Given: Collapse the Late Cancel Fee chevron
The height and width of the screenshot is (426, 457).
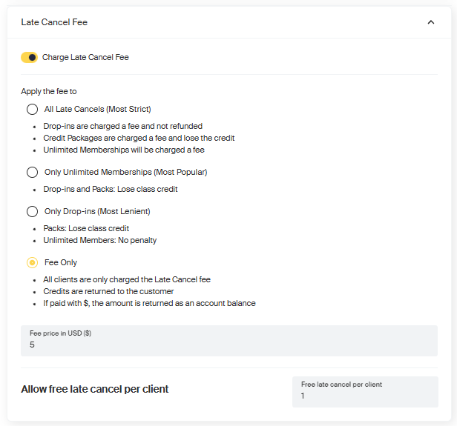Looking at the screenshot, I should (x=431, y=22).
